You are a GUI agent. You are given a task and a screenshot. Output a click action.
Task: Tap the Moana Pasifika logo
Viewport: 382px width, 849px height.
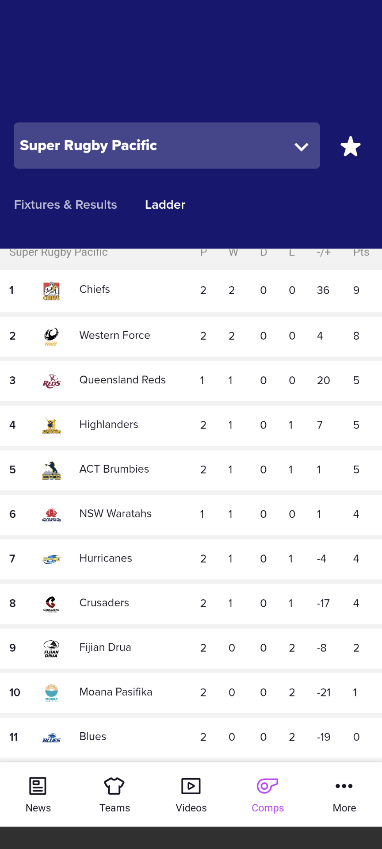(51, 693)
